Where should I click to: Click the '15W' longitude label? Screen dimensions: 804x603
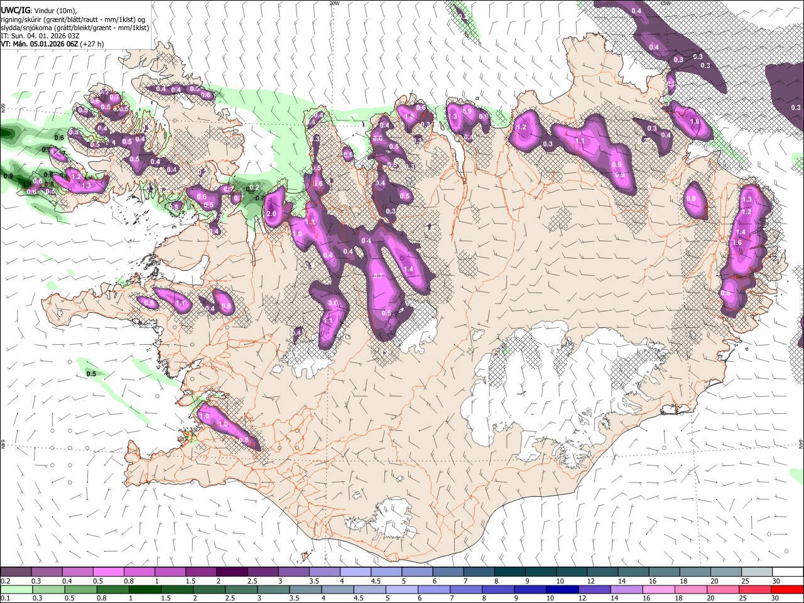[665, 3]
